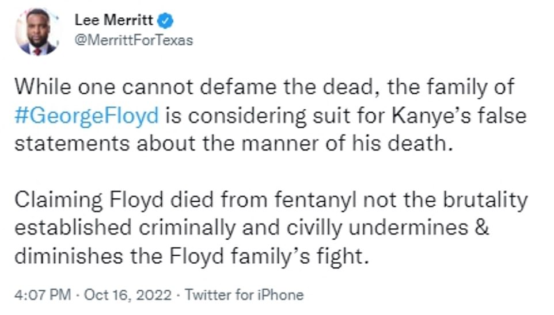The height and width of the screenshot is (315, 554).
Task: Follow the #GeorgeFloyd hashtag link
Action: (x=86, y=115)
